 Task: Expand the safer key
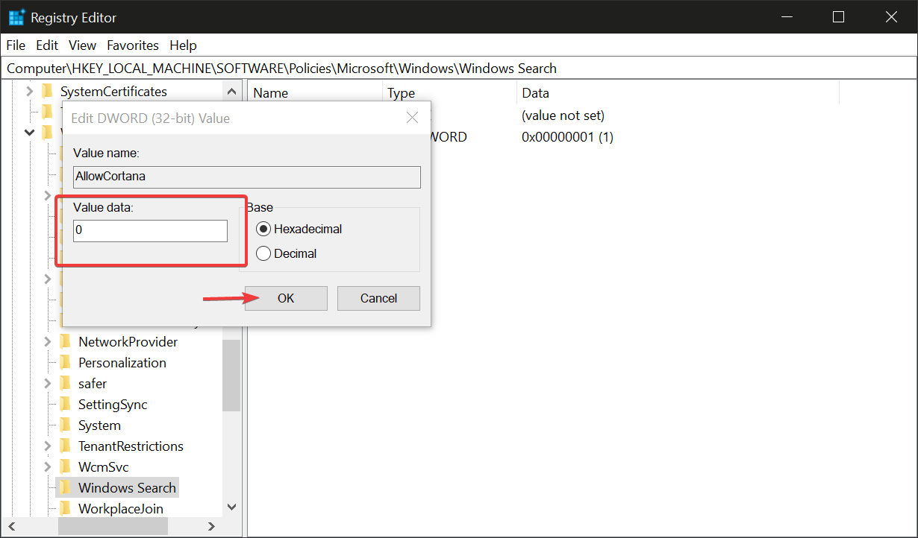tap(48, 384)
